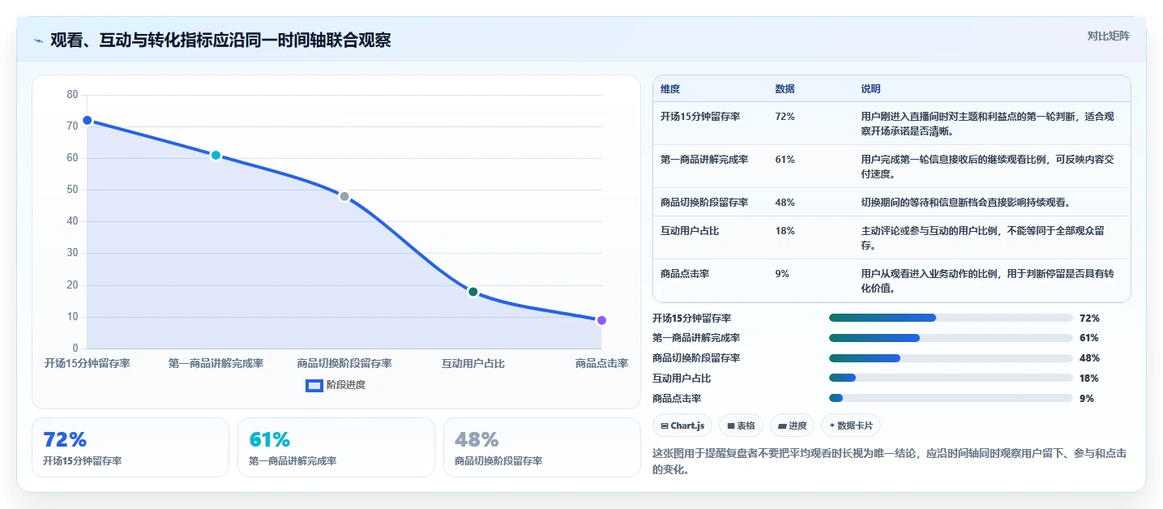Click table cell 开场15分钟留存率
Image resolution: width=1163 pixels, height=509 pixels.
pyautogui.click(x=700, y=117)
